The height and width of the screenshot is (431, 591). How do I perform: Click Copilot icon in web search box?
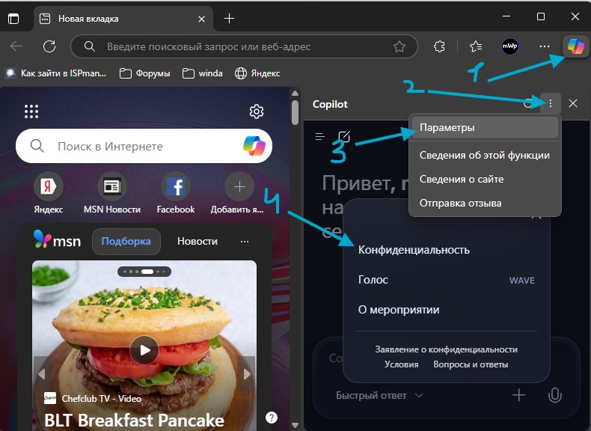click(254, 146)
